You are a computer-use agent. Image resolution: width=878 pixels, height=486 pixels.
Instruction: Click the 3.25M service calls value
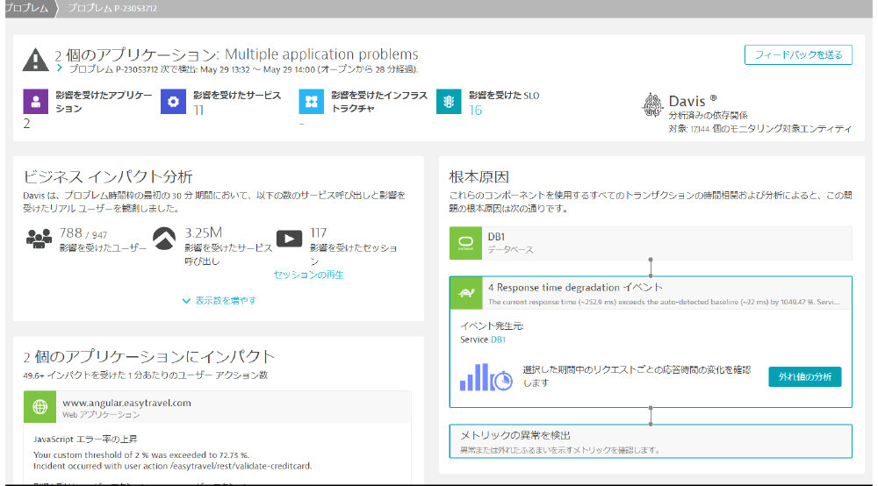pos(204,232)
